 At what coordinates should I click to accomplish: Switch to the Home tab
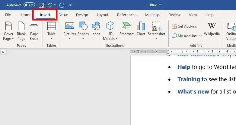(x=26, y=15)
